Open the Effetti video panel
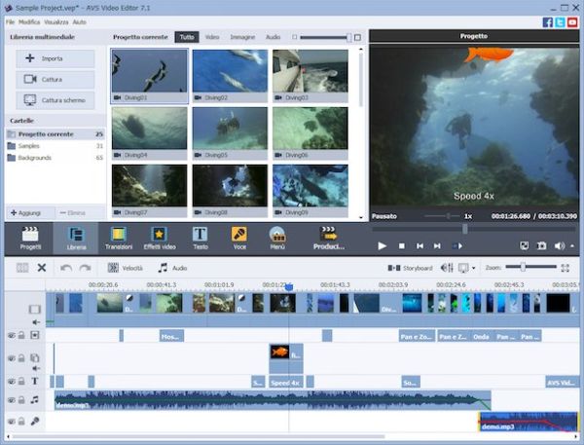 (x=160, y=239)
